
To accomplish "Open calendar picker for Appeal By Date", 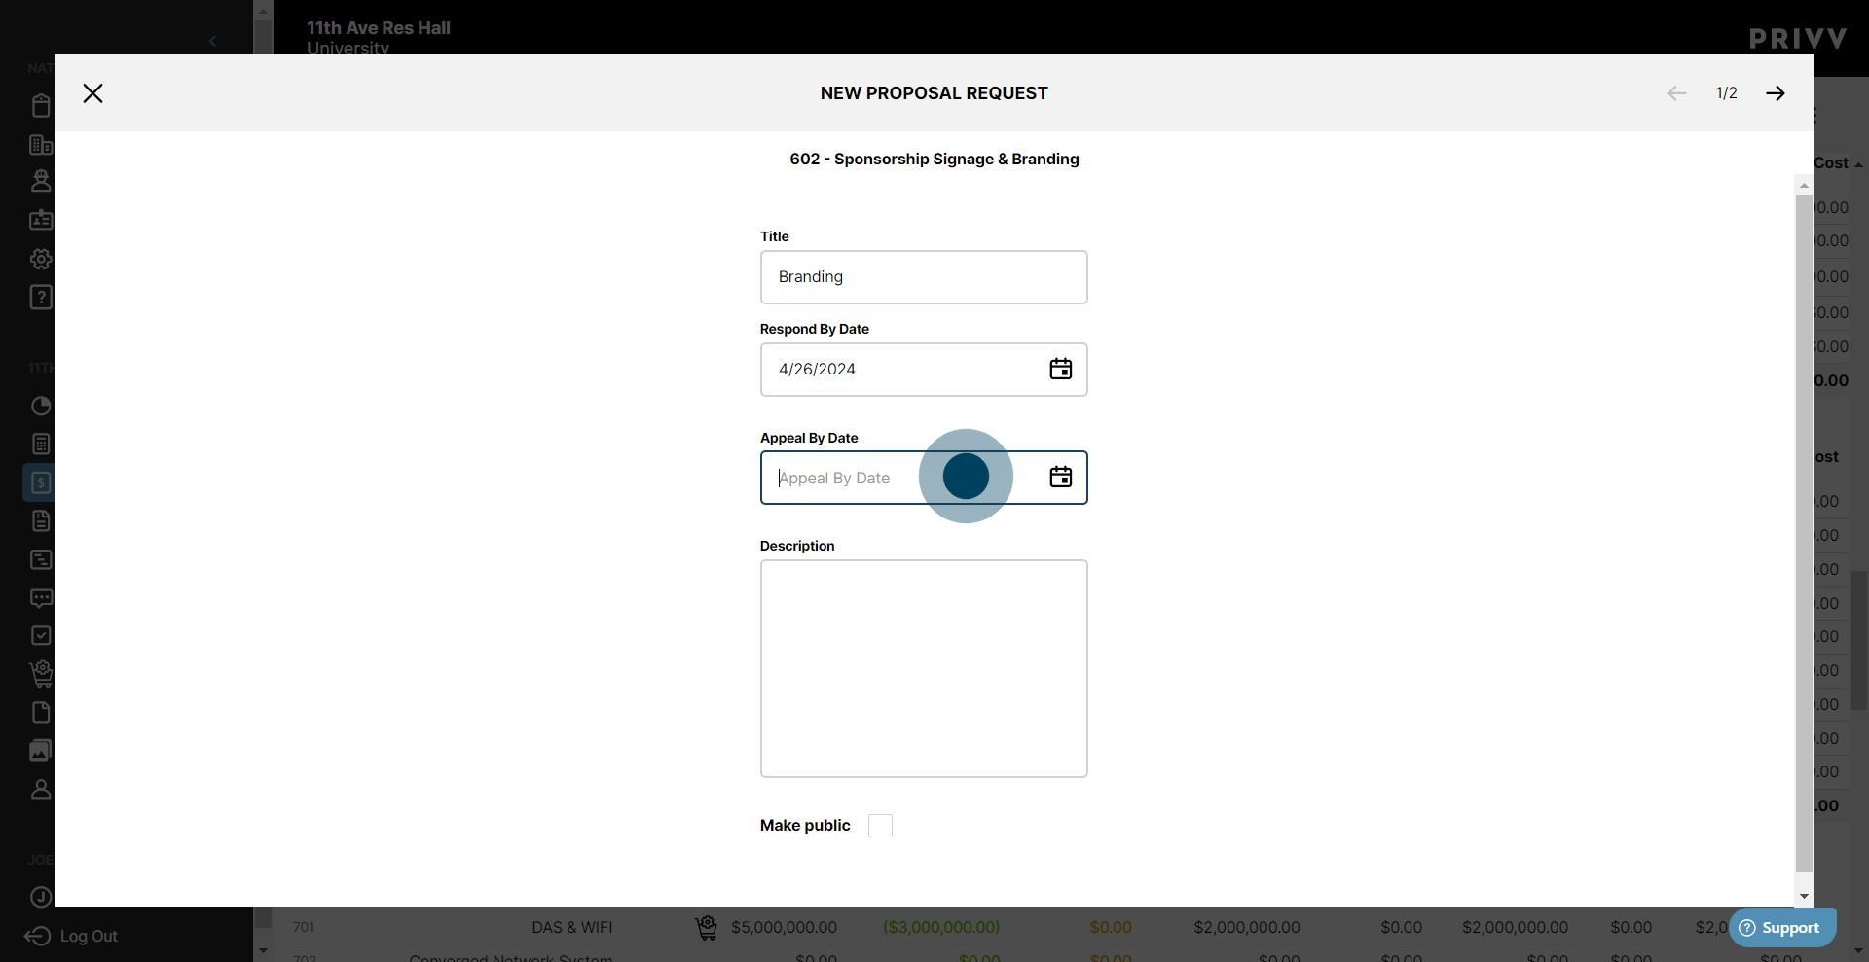I will point(1060,478).
